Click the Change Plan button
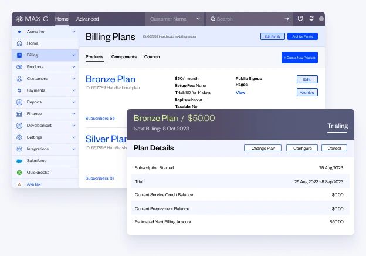Screen dimensions: 366x256 (x=263, y=148)
